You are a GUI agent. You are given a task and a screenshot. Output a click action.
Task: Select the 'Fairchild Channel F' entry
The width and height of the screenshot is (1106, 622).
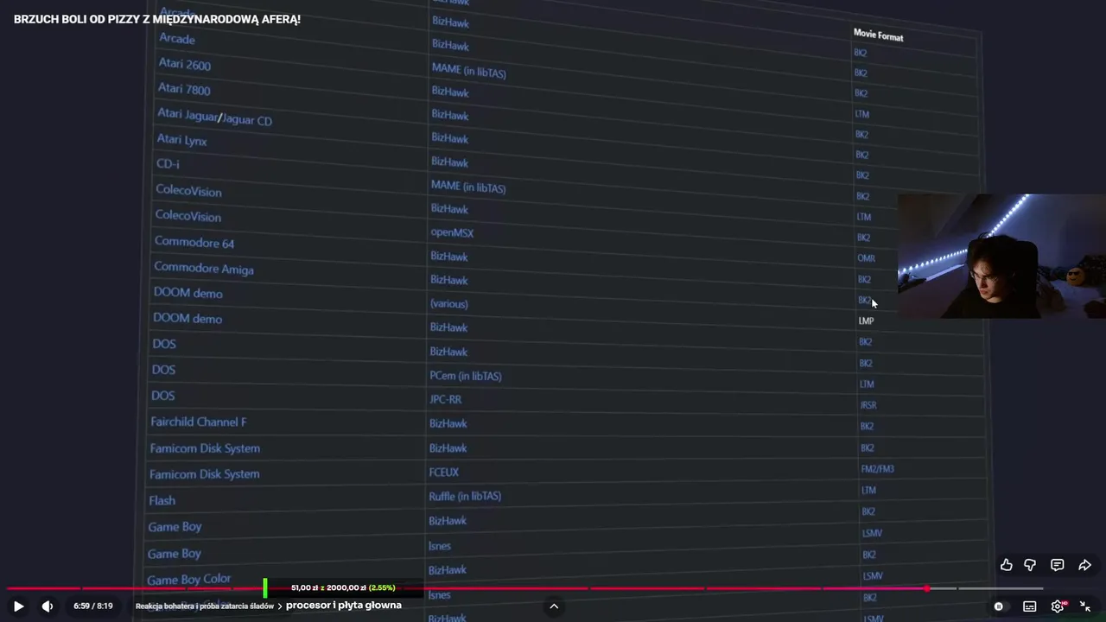click(x=199, y=422)
